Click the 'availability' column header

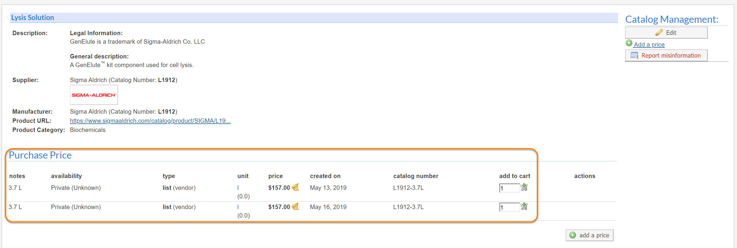coord(66,176)
